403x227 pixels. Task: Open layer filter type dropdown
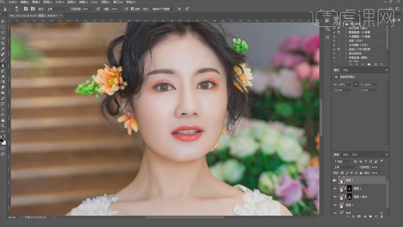pos(342,161)
